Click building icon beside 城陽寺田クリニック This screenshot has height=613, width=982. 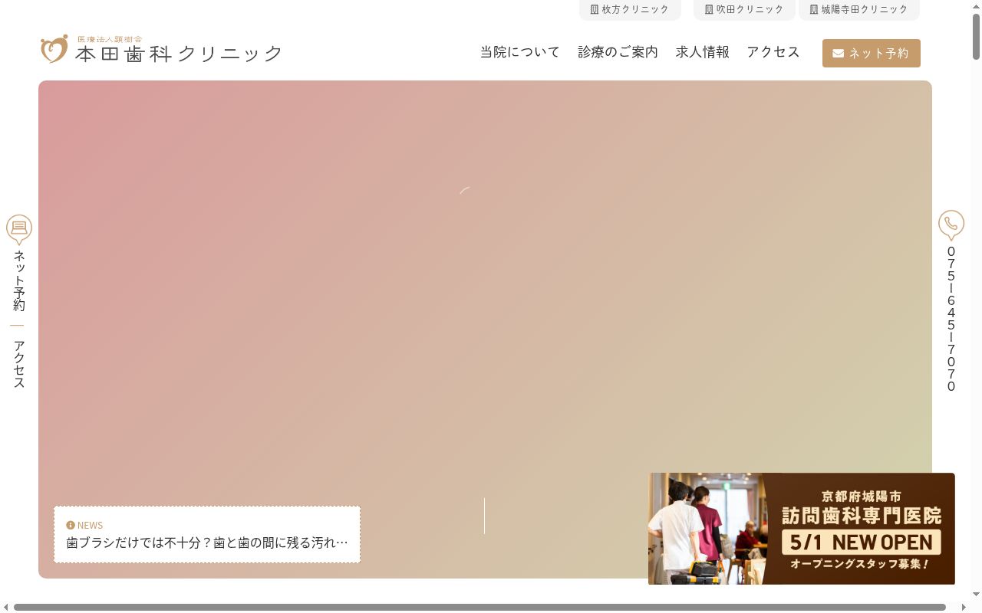[x=814, y=10]
